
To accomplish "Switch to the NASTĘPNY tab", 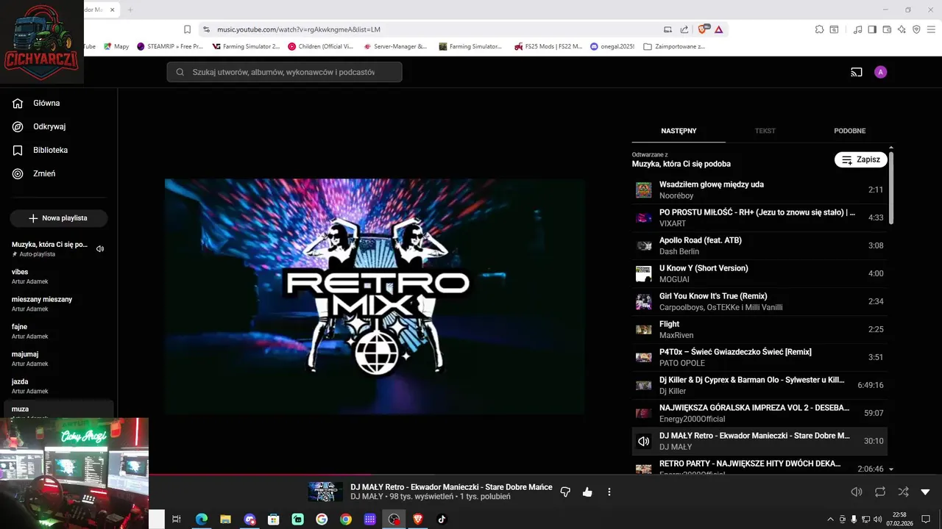I will 679,131.
